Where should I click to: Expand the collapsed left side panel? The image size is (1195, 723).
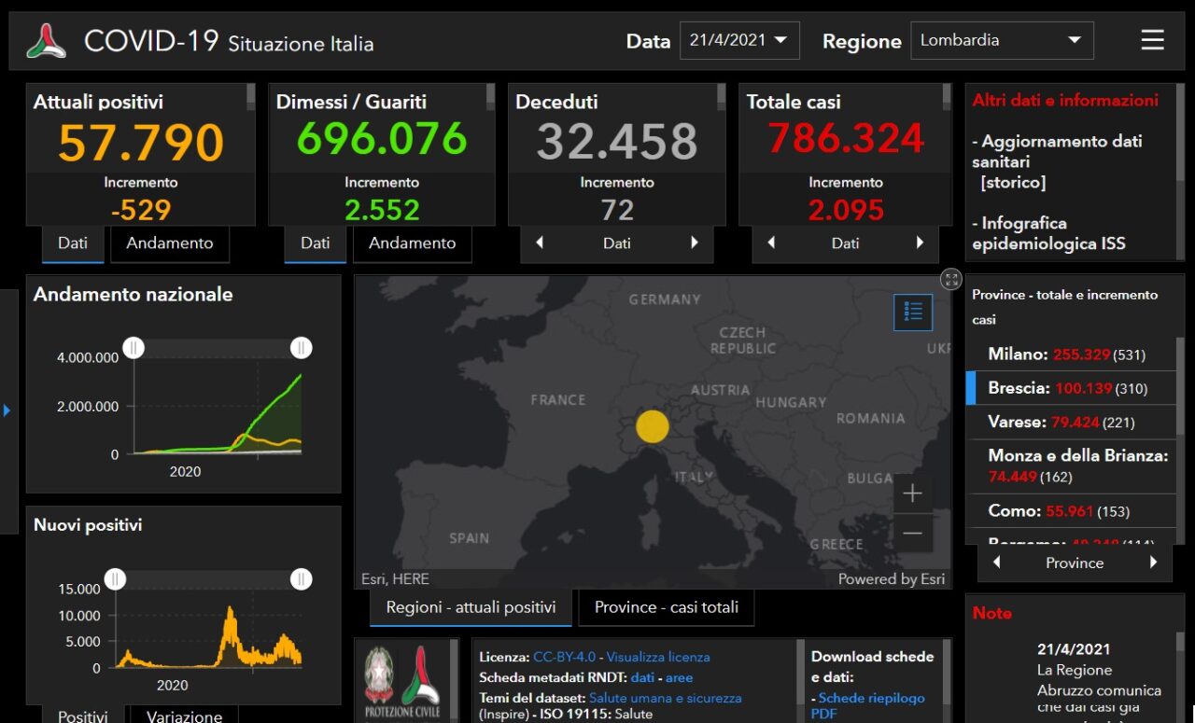pos(7,410)
